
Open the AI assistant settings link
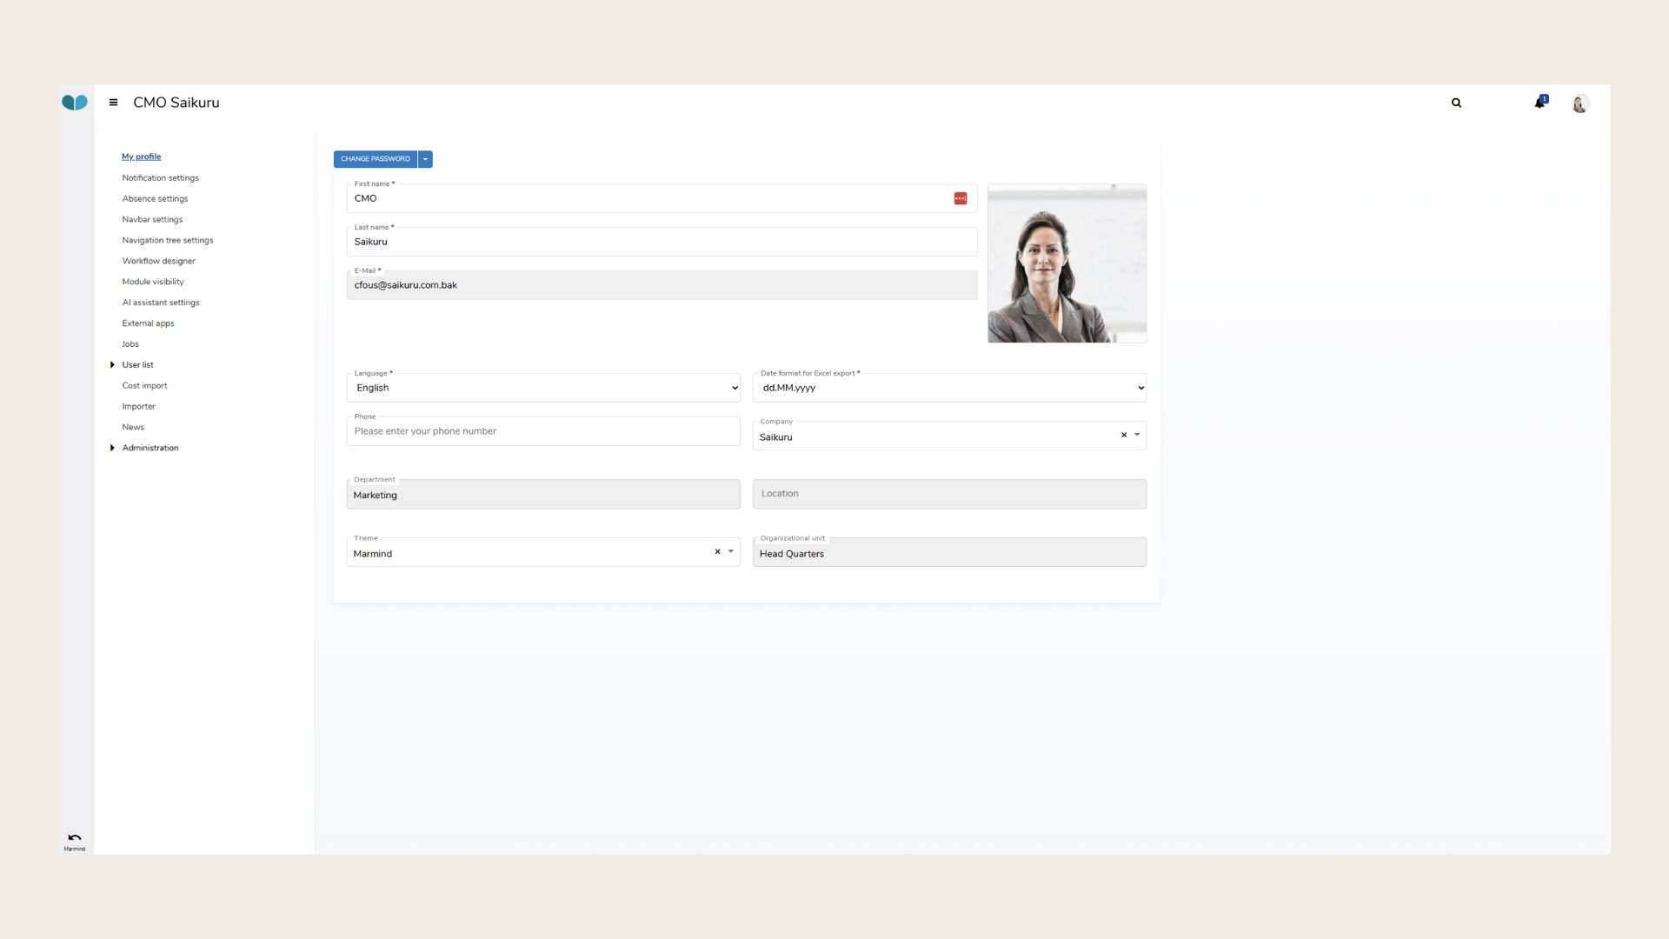point(161,302)
